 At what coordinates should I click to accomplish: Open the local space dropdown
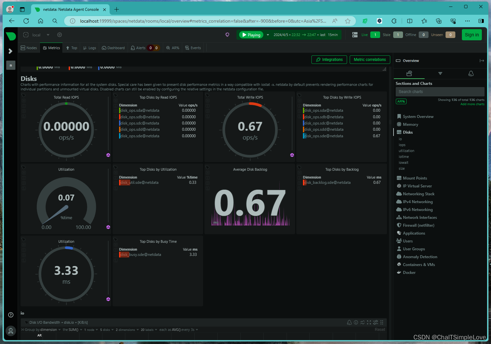pyautogui.click(x=48, y=35)
